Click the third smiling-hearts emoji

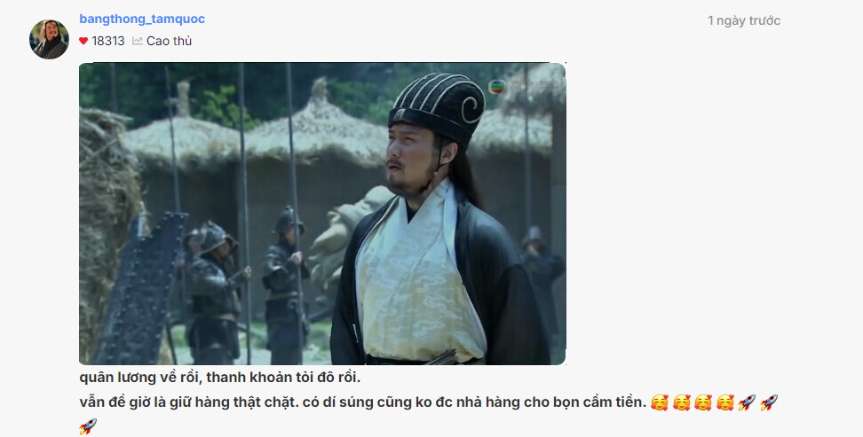[x=703, y=402]
